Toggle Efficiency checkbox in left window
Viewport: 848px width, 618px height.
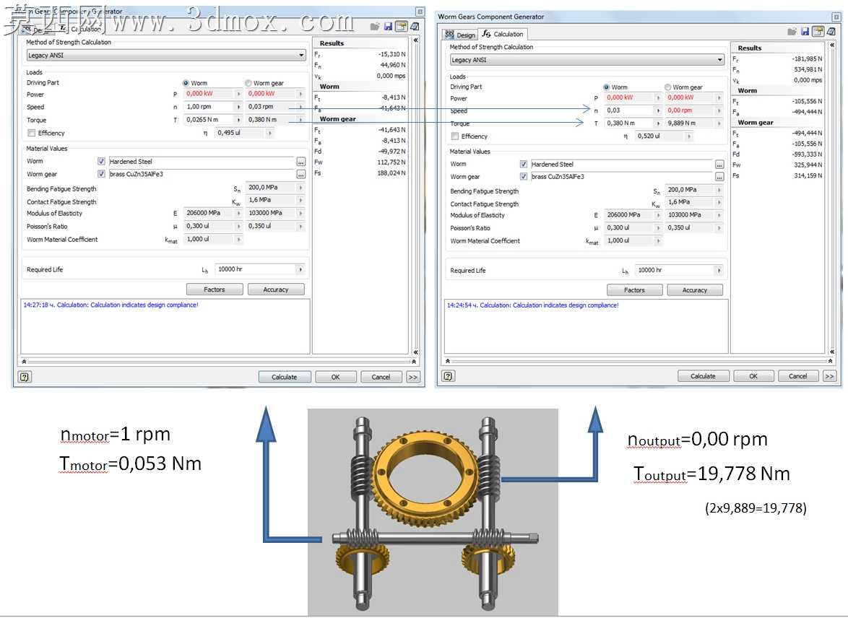click(x=31, y=133)
